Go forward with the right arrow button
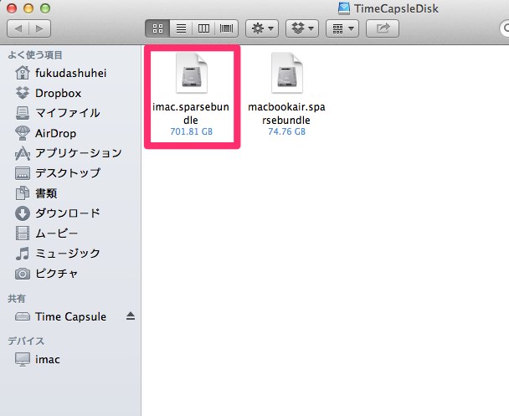 pos(40,28)
